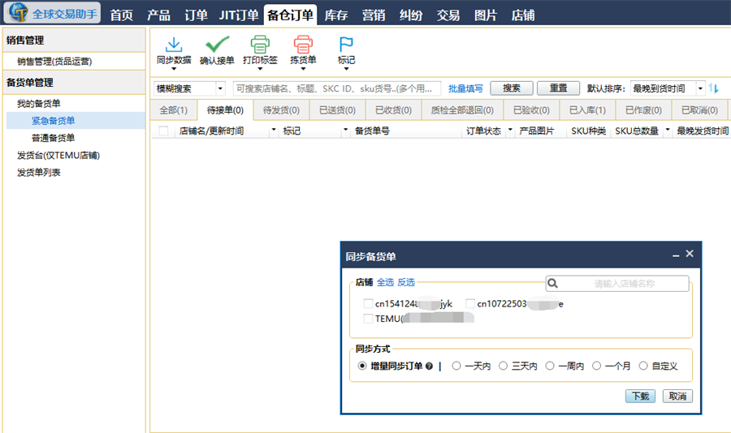
Task: Open the 库存 top menu
Action: tap(336, 15)
